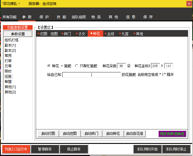The width and height of the screenshot is (193, 156).
Task: Click the 启动师门 button
Action: pyautogui.click(x=91, y=133)
